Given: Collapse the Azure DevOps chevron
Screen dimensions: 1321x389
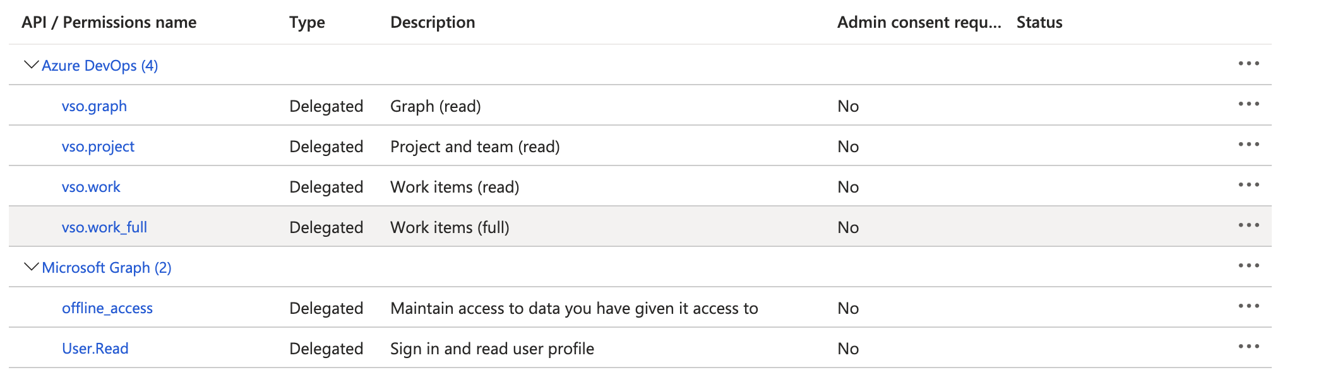Looking at the screenshot, I should [31, 64].
